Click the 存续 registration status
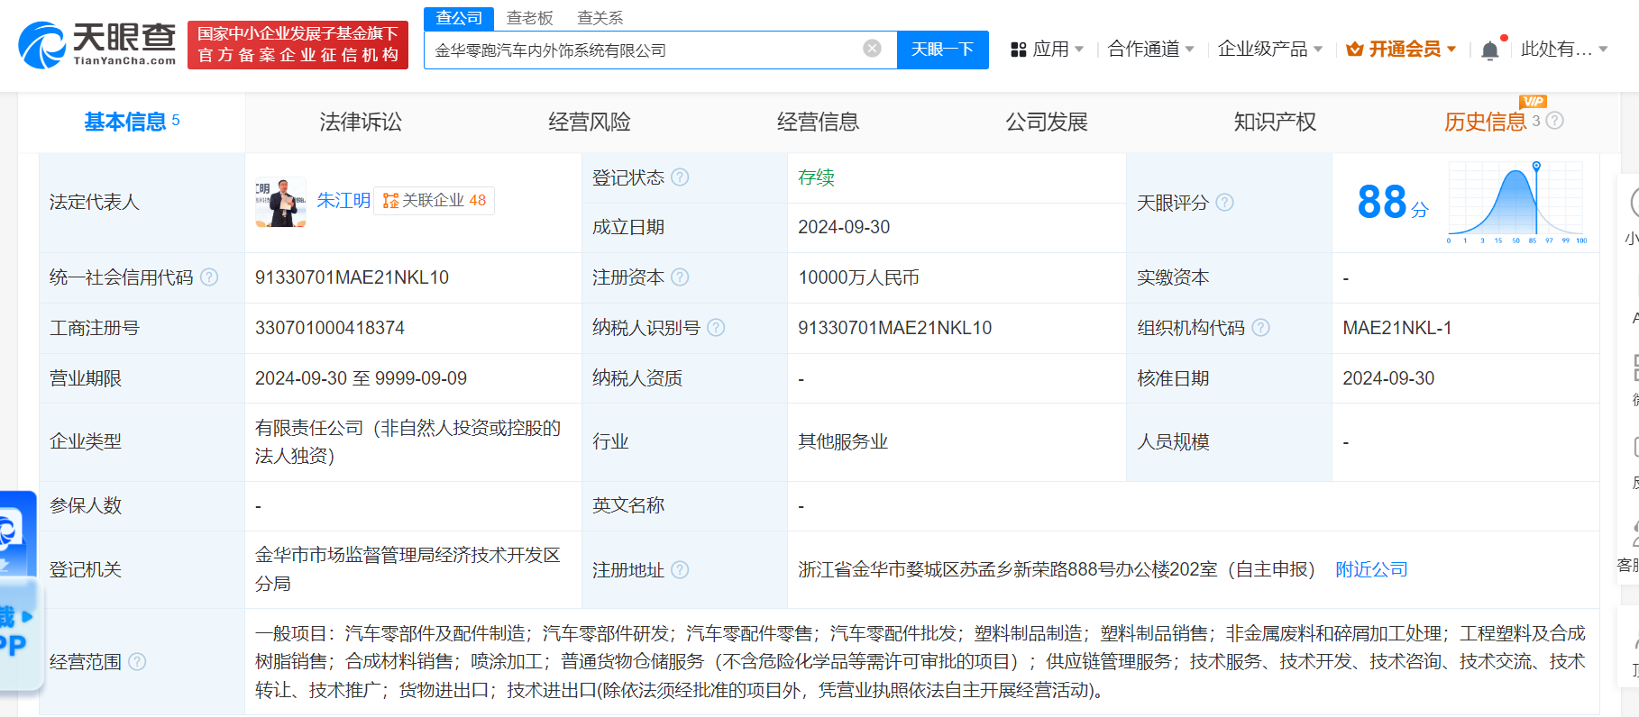Screen dimensions: 1639x717 816,177
